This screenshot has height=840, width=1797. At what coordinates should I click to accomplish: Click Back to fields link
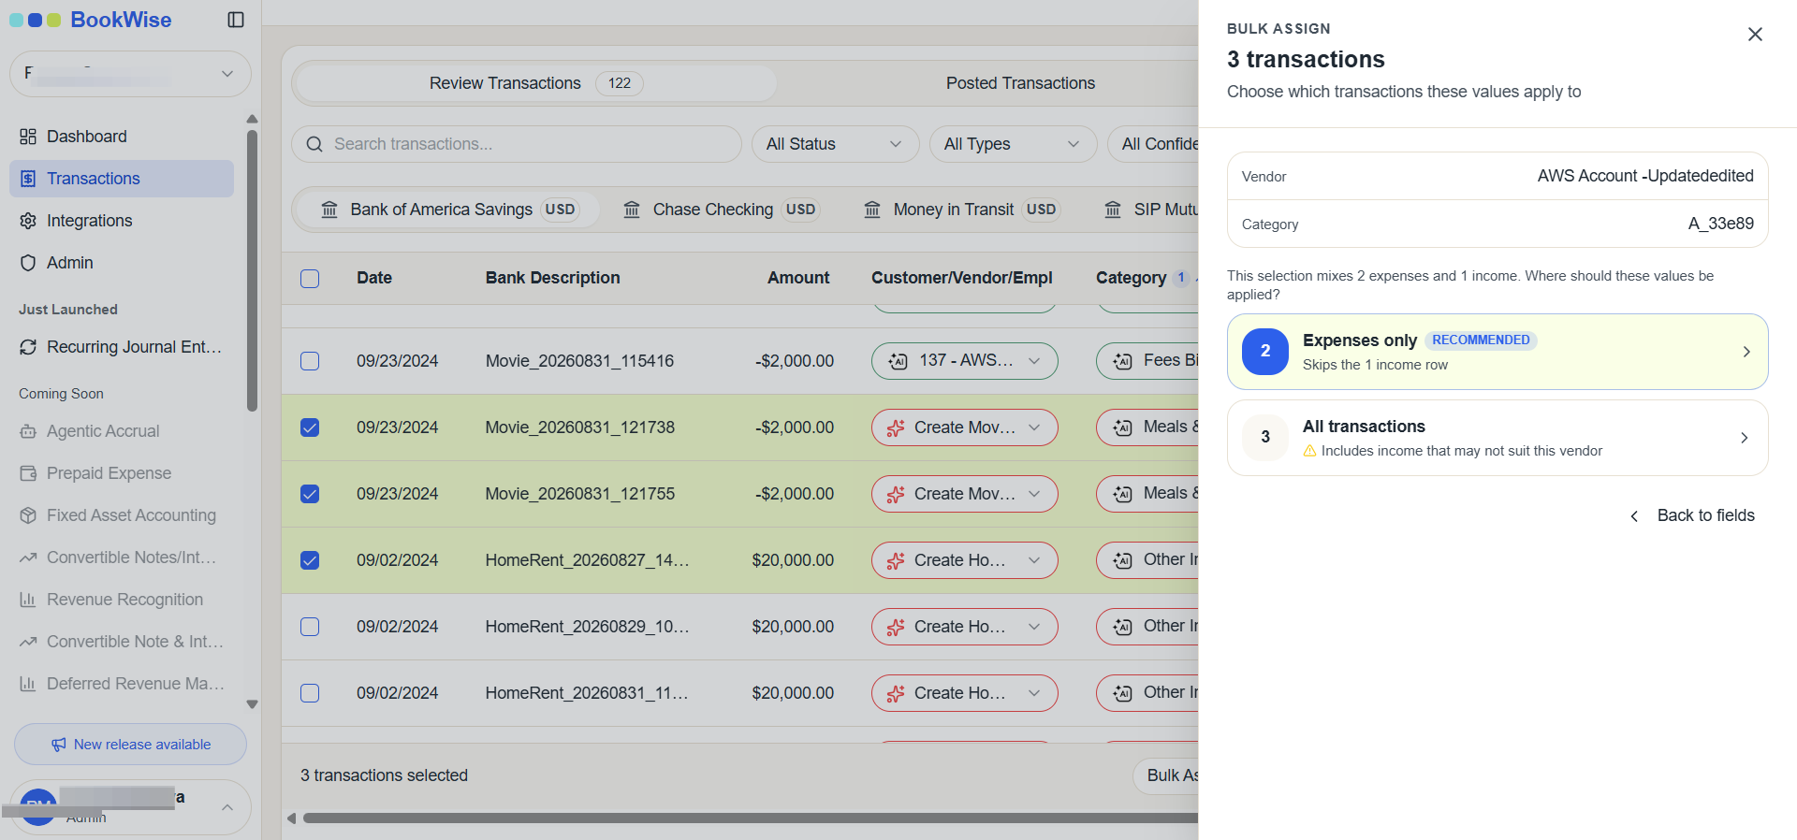(x=1692, y=515)
